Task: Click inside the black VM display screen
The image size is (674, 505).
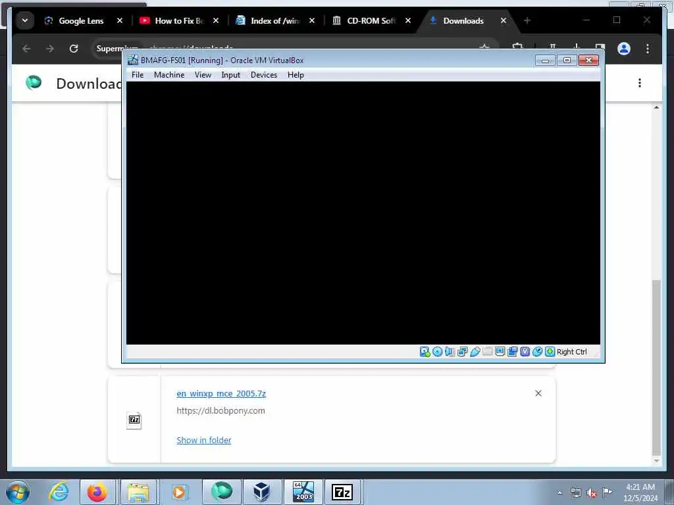Action: 363,213
